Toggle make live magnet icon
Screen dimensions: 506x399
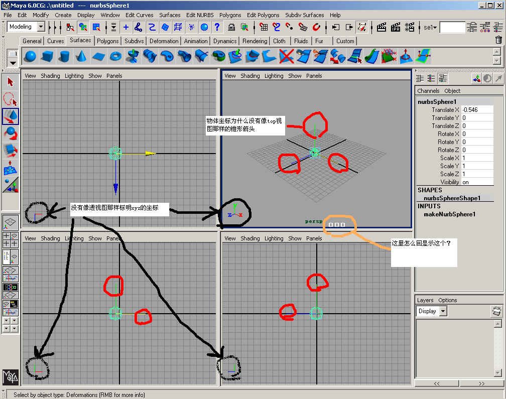click(316, 28)
